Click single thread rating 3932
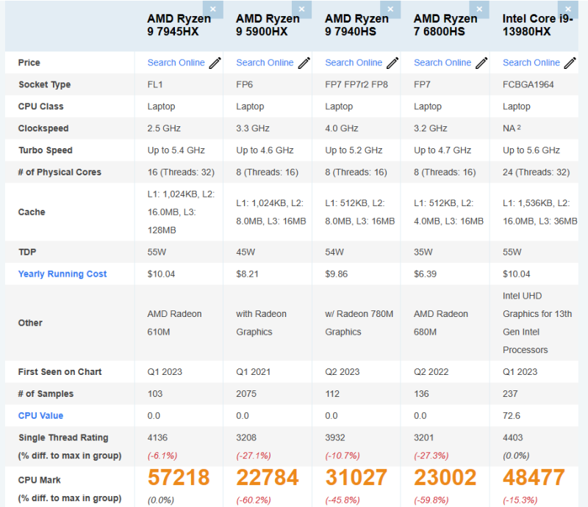 (335, 438)
